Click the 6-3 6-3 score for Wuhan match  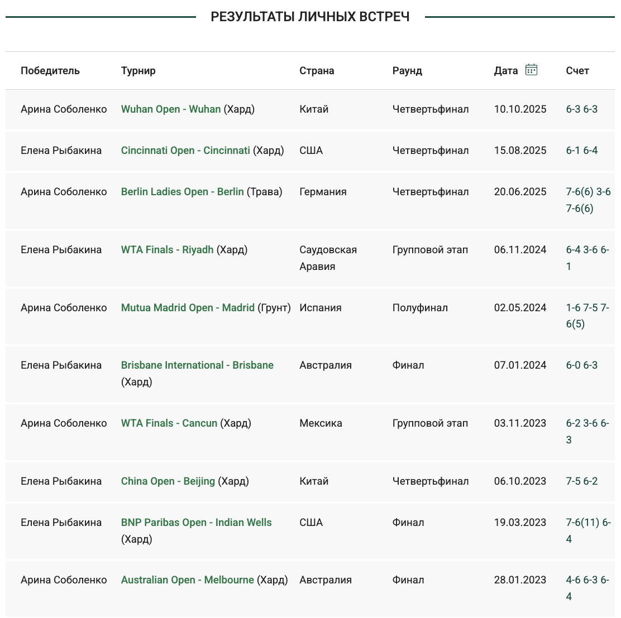tap(582, 109)
